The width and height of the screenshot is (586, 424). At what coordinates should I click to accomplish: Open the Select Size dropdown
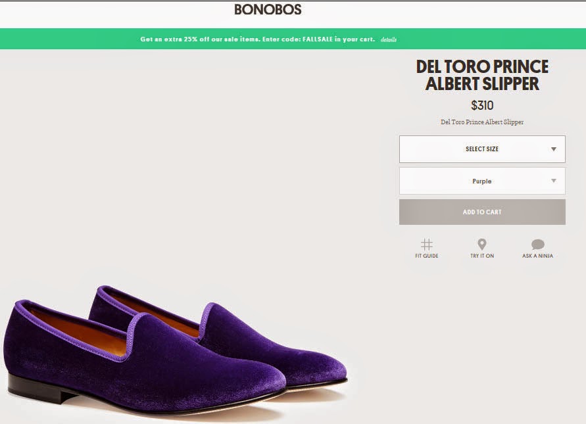coord(482,149)
